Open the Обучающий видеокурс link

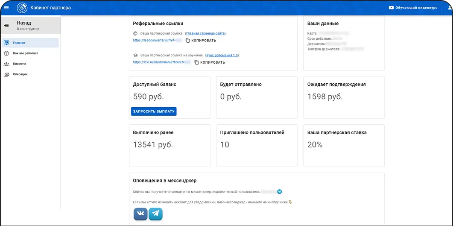[x=417, y=8]
